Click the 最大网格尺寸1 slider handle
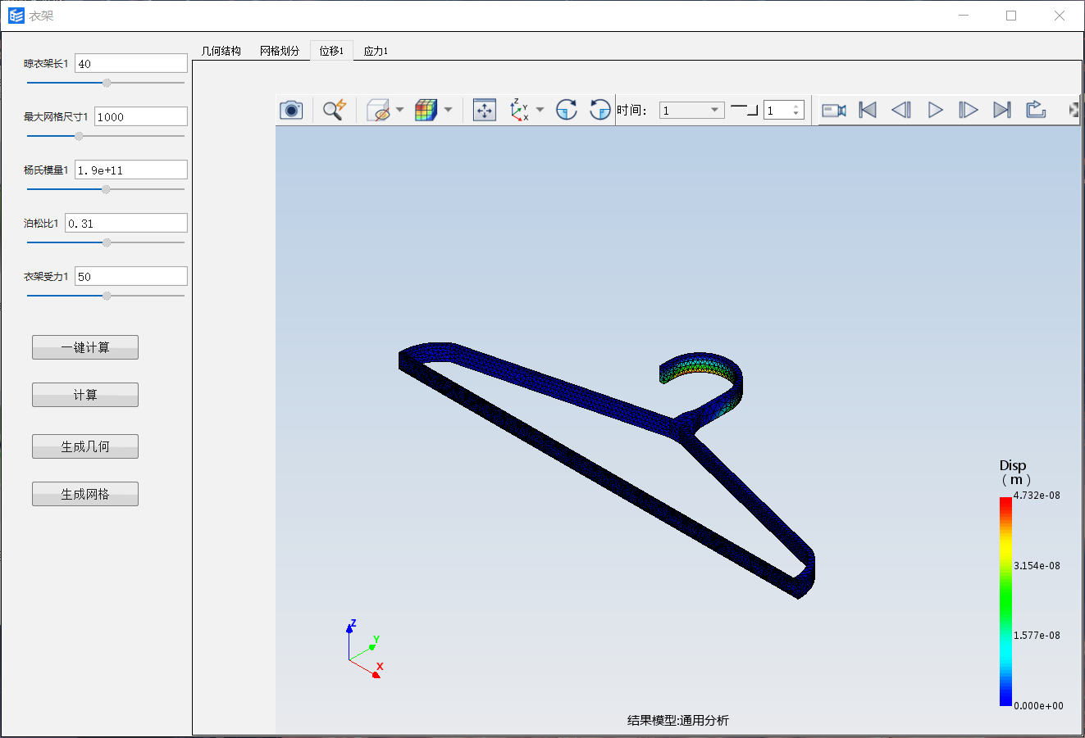The image size is (1085, 738). pyautogui.click(x=79, y=136)
